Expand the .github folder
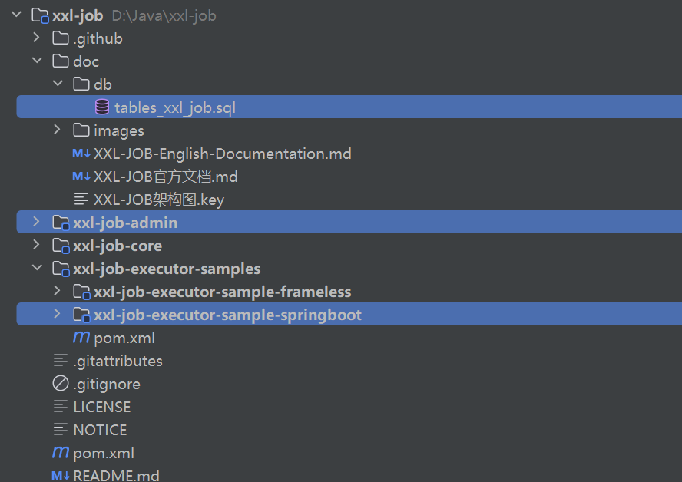Image resolution: width=682 pixels, height=482 pixels. click(x=37, y=38)
